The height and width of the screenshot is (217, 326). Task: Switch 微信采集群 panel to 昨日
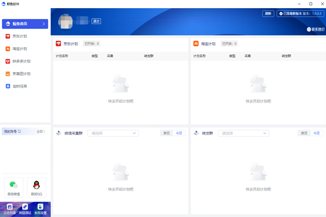[166, 133]
